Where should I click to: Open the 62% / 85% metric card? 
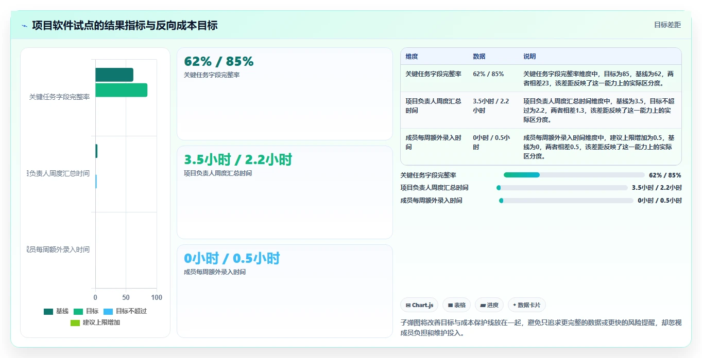(284, 94)
